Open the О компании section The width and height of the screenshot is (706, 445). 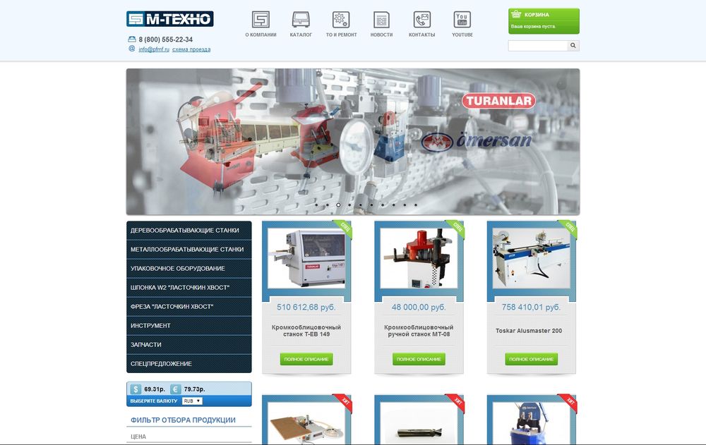[x=261, y=24]
